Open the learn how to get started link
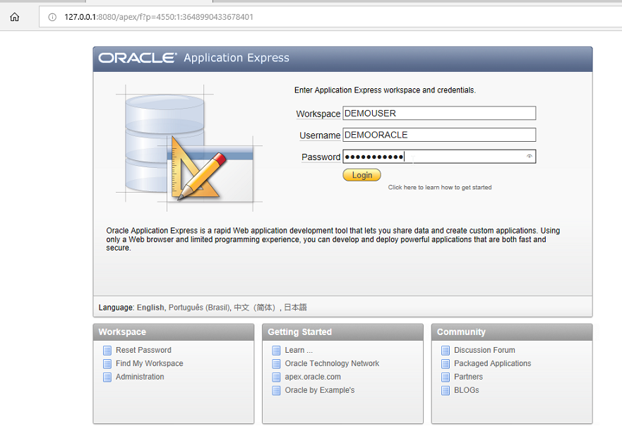The width and height of the screenshot is (622, 436). 440,188
